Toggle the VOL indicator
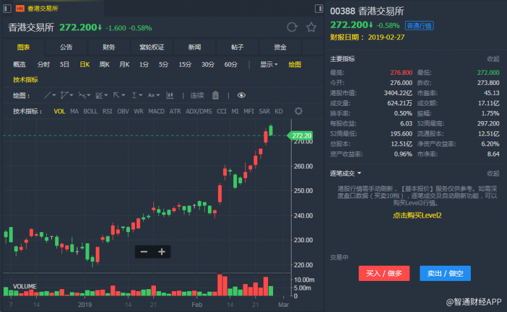 pos(60,112)
